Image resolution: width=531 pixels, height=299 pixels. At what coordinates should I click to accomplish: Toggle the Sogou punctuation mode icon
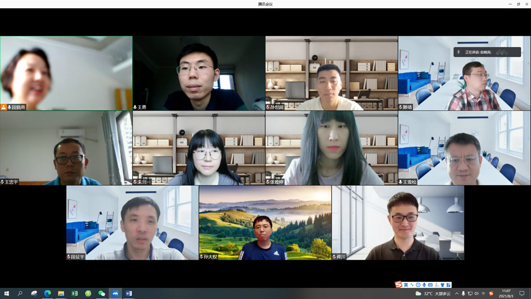[x=412, y=285]
